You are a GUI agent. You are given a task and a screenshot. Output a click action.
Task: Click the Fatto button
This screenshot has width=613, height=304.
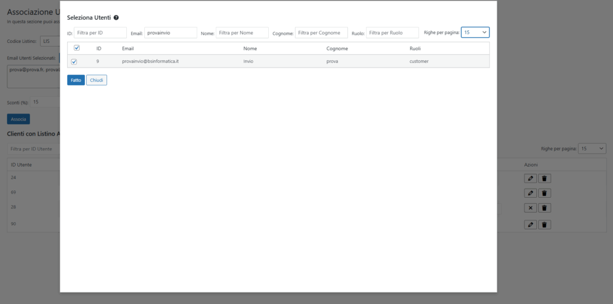coord(76,80)
